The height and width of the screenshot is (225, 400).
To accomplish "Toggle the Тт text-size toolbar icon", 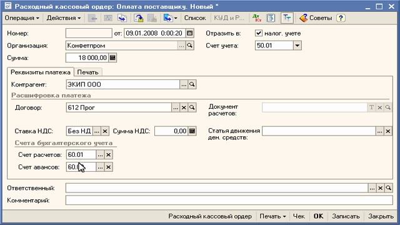I will 287,18.
